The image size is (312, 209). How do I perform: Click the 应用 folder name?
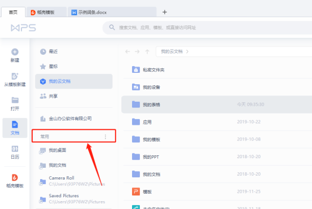(x=147, y=122)
